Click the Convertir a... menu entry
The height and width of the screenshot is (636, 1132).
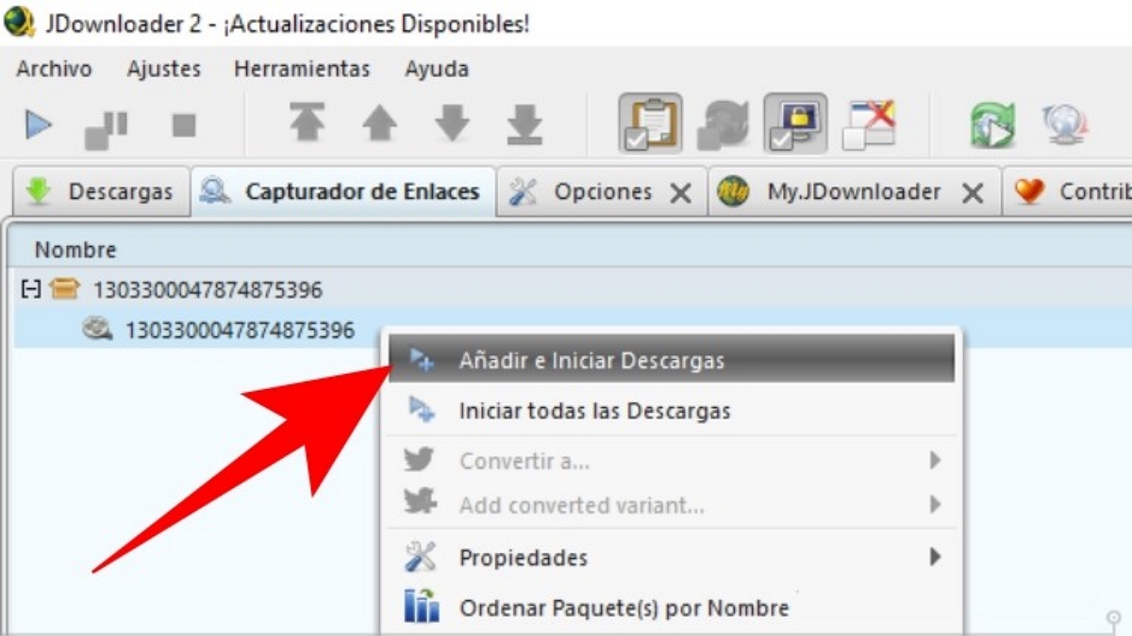(x=672, y=462)
